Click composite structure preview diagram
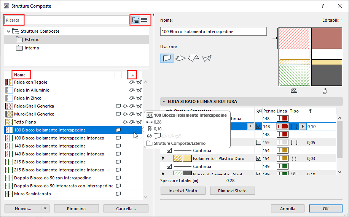 pyautogui.click(x=310, y=57)
